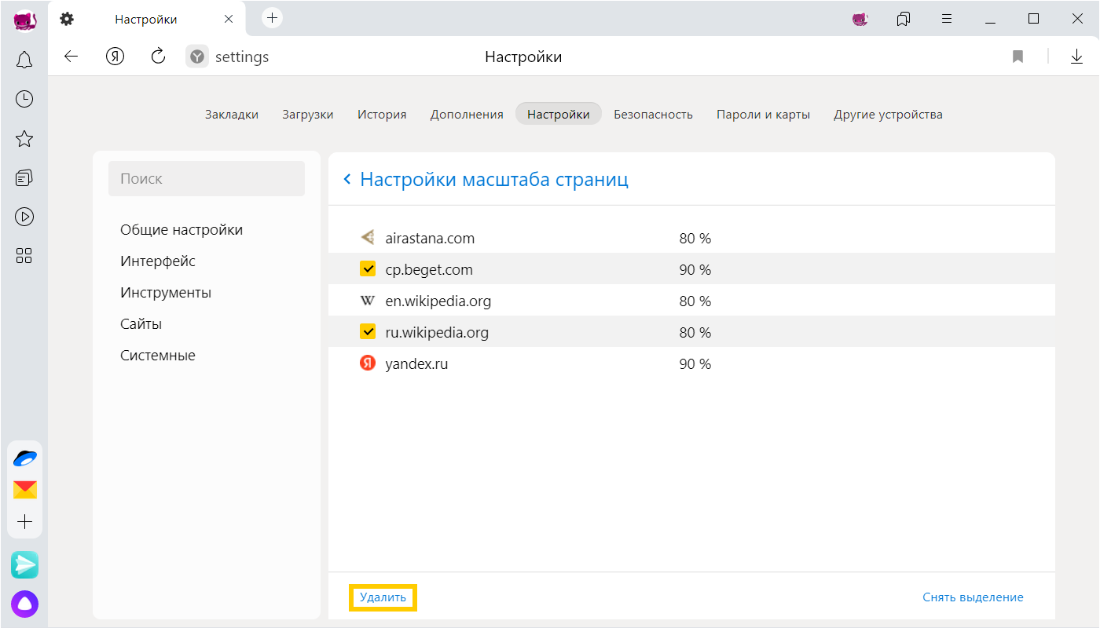
Task: Open Инструменты settings section
Action: pos(166,293)
